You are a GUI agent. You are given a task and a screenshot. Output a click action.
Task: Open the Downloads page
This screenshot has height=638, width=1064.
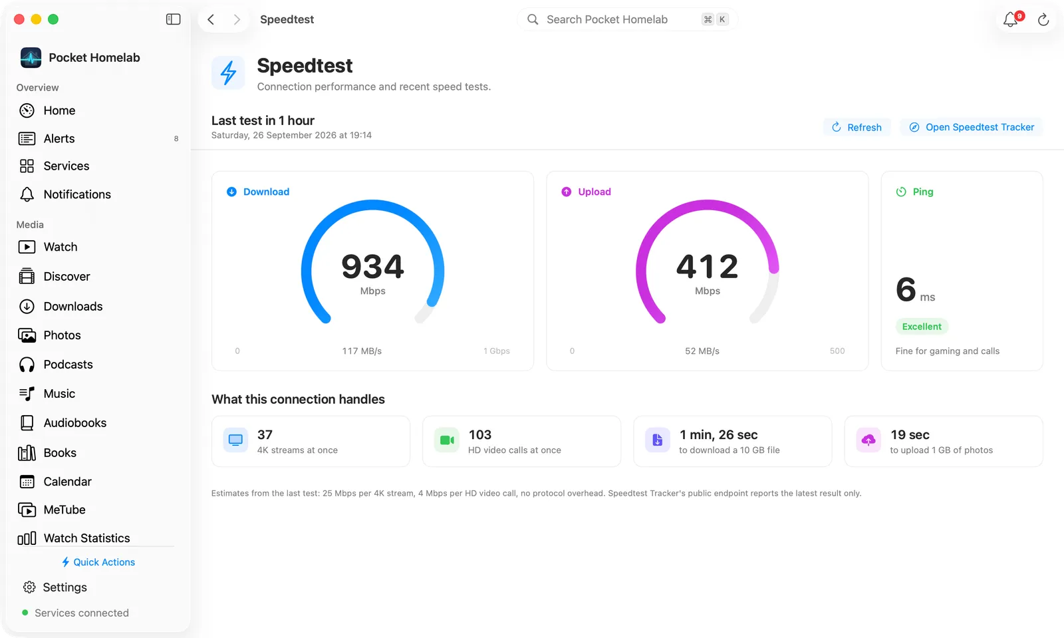tap(98, 307)
